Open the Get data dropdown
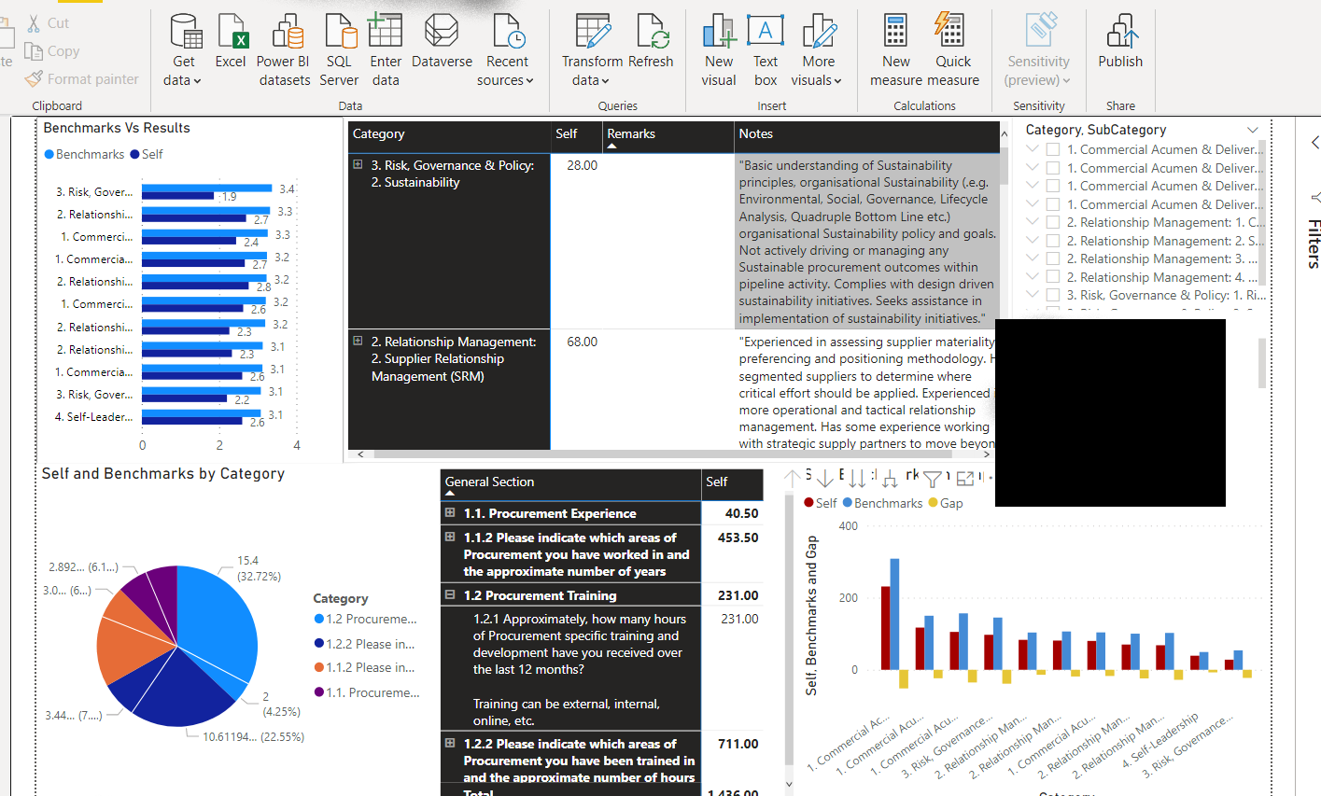 tap(183, 71)
